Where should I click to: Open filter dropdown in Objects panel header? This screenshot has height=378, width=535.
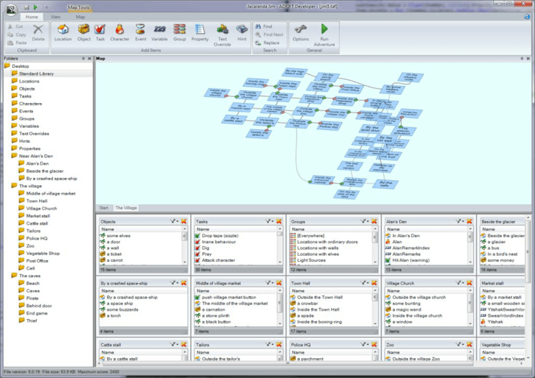(174, 222)
